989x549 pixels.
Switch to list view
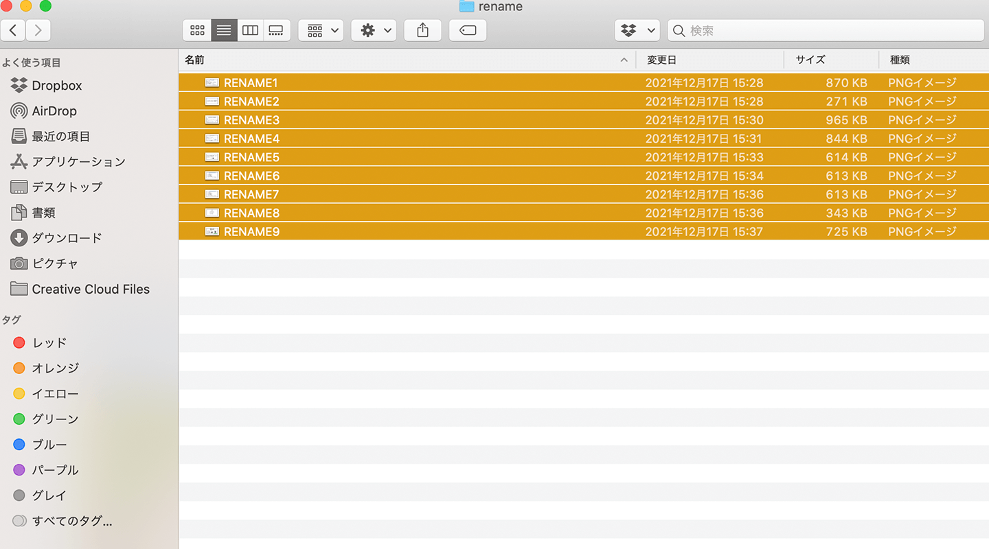[x=224, y=30]
